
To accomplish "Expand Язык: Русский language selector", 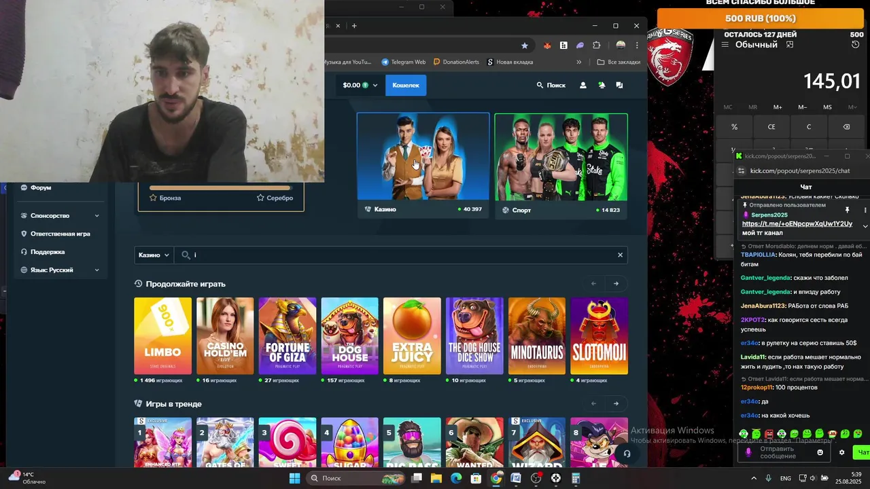I will 60,270.
